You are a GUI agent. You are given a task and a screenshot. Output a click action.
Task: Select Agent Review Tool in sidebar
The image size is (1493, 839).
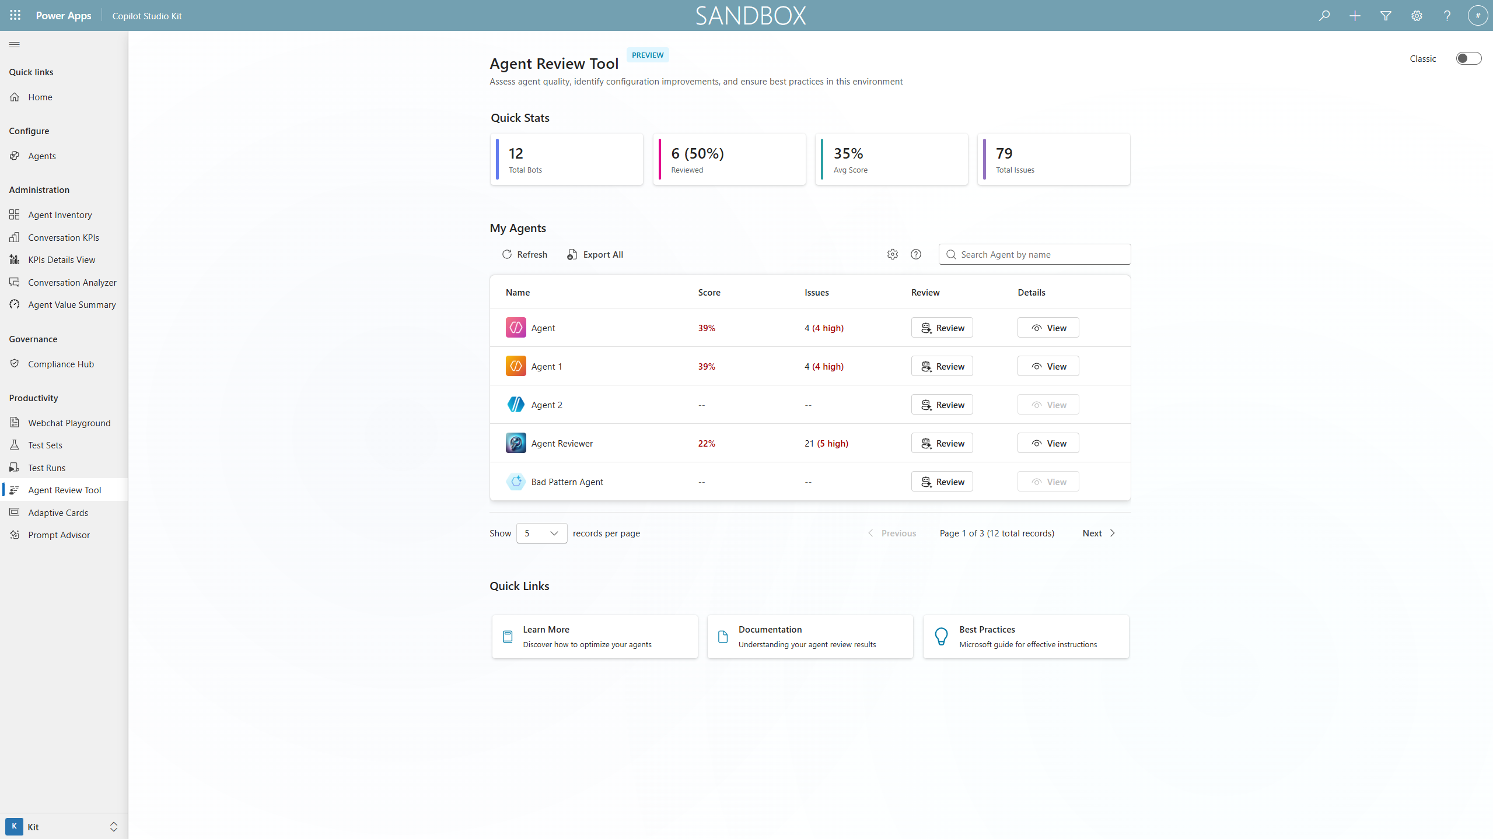64,490
